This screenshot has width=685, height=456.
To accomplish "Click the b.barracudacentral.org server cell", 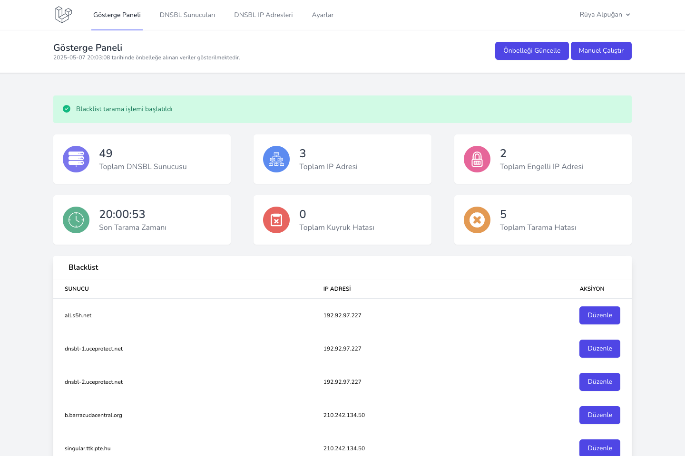I will pos(93,415).
